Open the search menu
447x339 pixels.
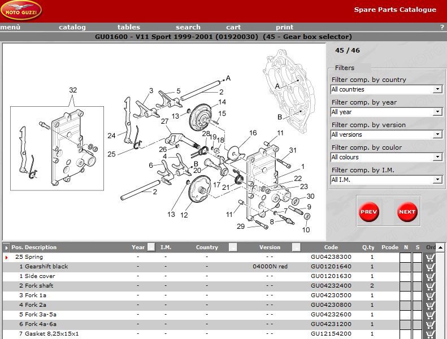(188, 27)
